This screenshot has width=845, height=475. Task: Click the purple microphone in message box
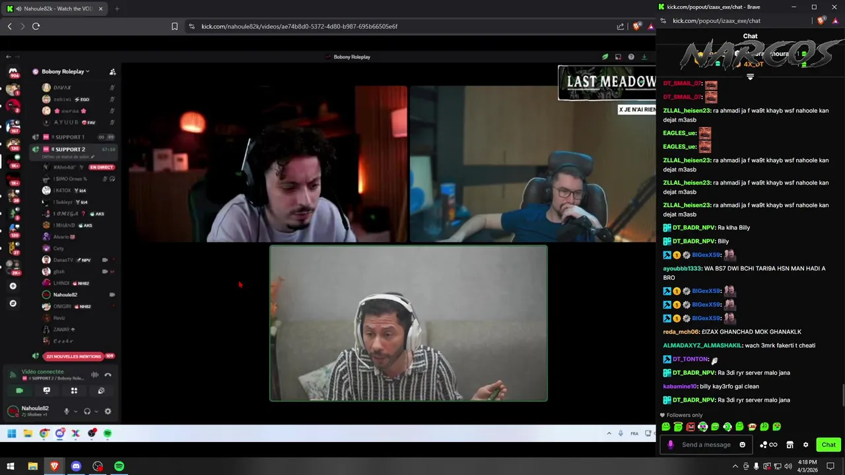click(671, 445)
